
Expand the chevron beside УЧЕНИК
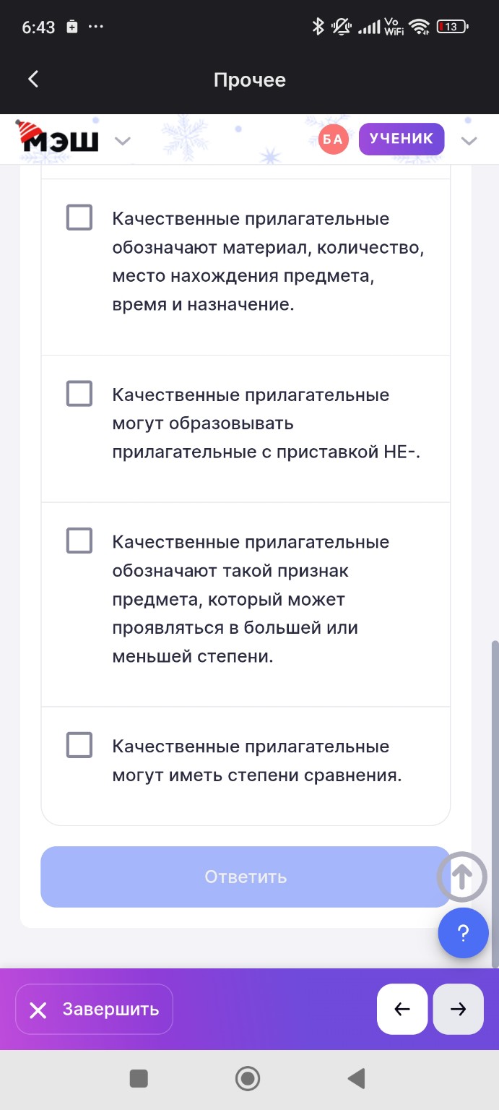pos(469,140)
